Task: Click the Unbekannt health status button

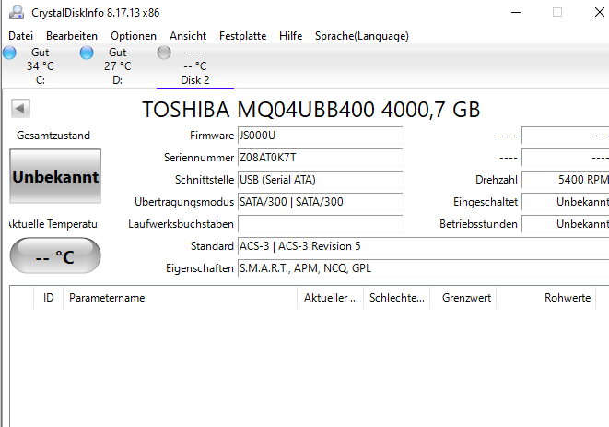Action: pyautogui.click(x=55, y=176)
